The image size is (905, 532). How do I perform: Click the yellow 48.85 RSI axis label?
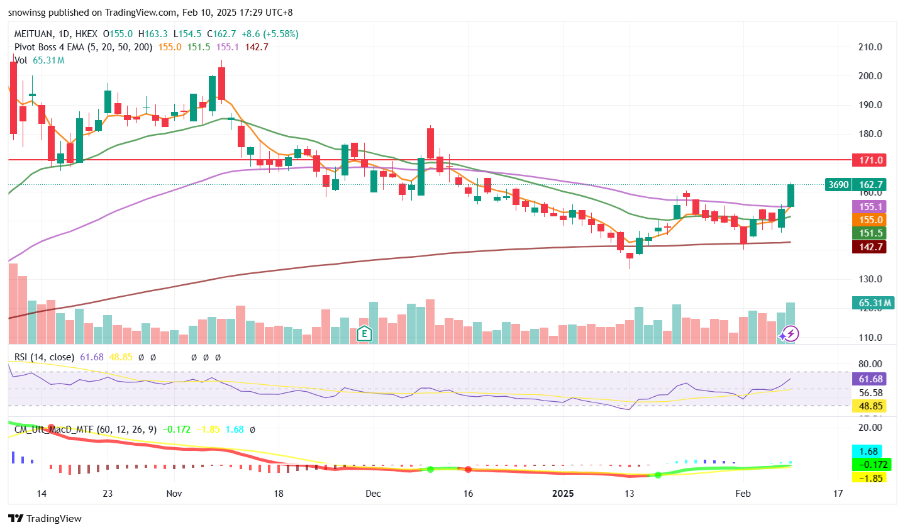[x=869, y=406]
